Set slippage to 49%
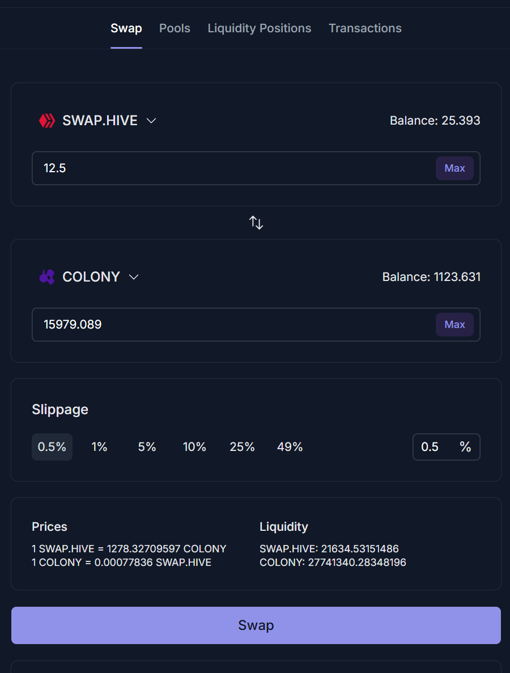The width and height of the screenshot is (510, 673). tap(290, 447)
